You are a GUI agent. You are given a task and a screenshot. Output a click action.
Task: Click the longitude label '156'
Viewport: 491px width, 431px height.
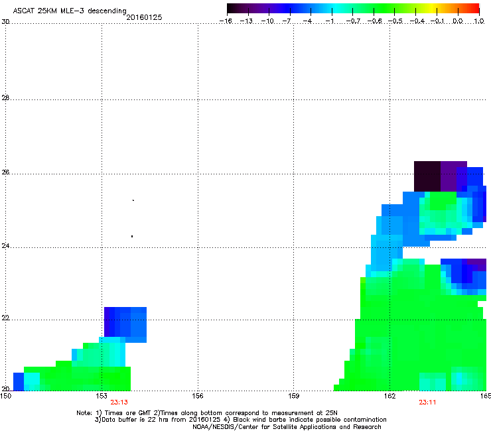[x=198, y=396]
